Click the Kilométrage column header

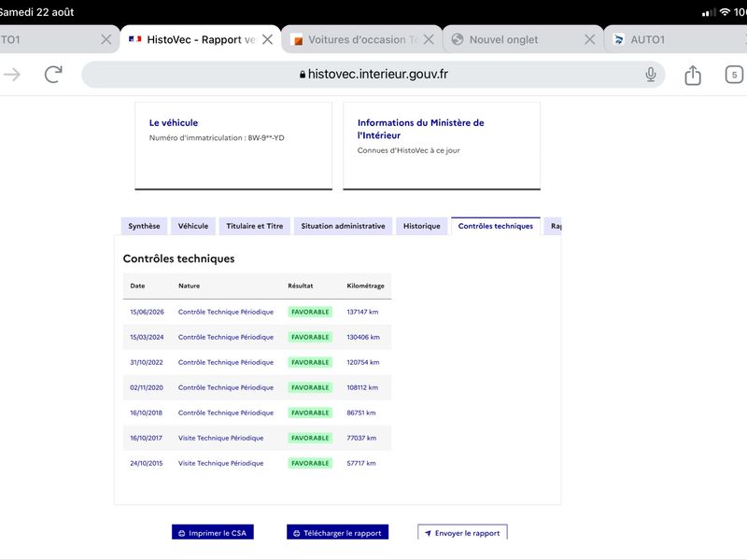point(365,286)
